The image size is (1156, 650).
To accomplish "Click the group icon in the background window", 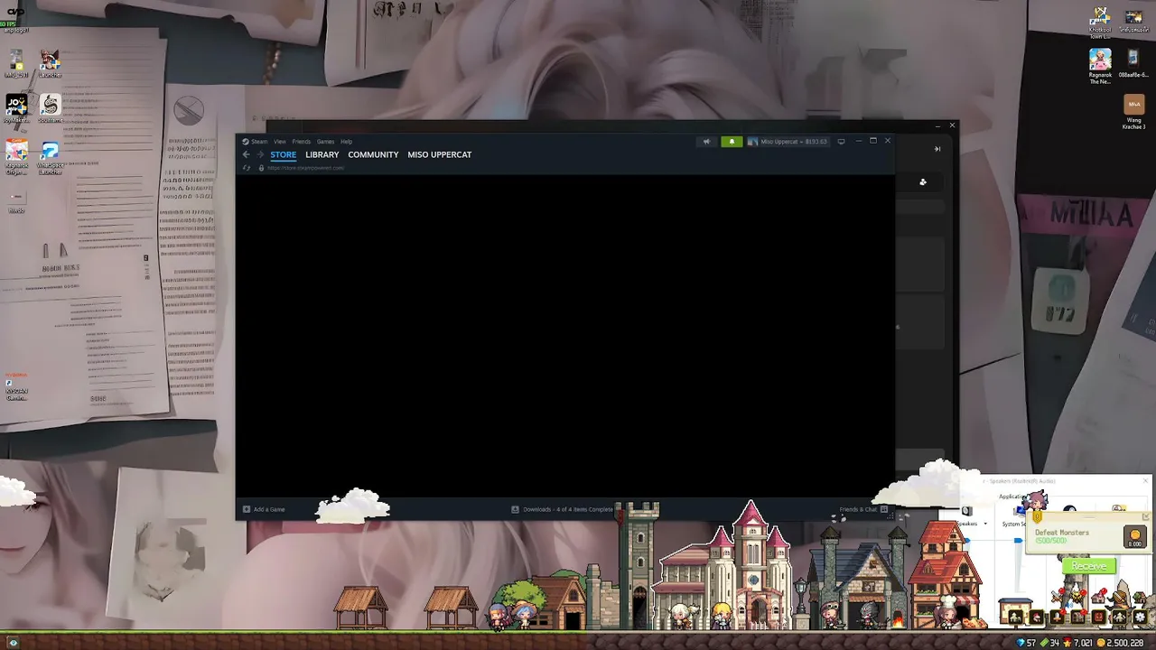I will tap(923, 182).
